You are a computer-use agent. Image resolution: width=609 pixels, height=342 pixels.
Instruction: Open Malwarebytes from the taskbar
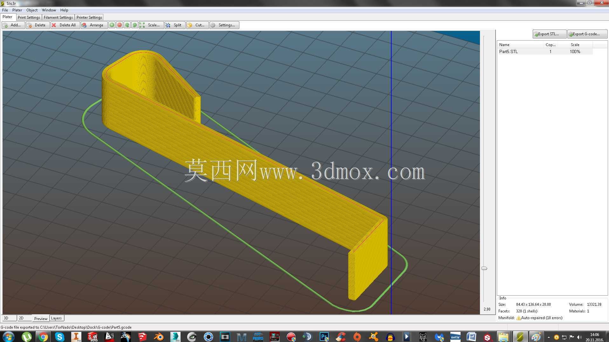pyautogui.click(x=440, y=337)
